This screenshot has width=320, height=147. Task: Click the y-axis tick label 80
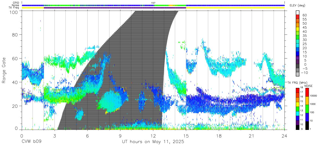click(15, 34)
